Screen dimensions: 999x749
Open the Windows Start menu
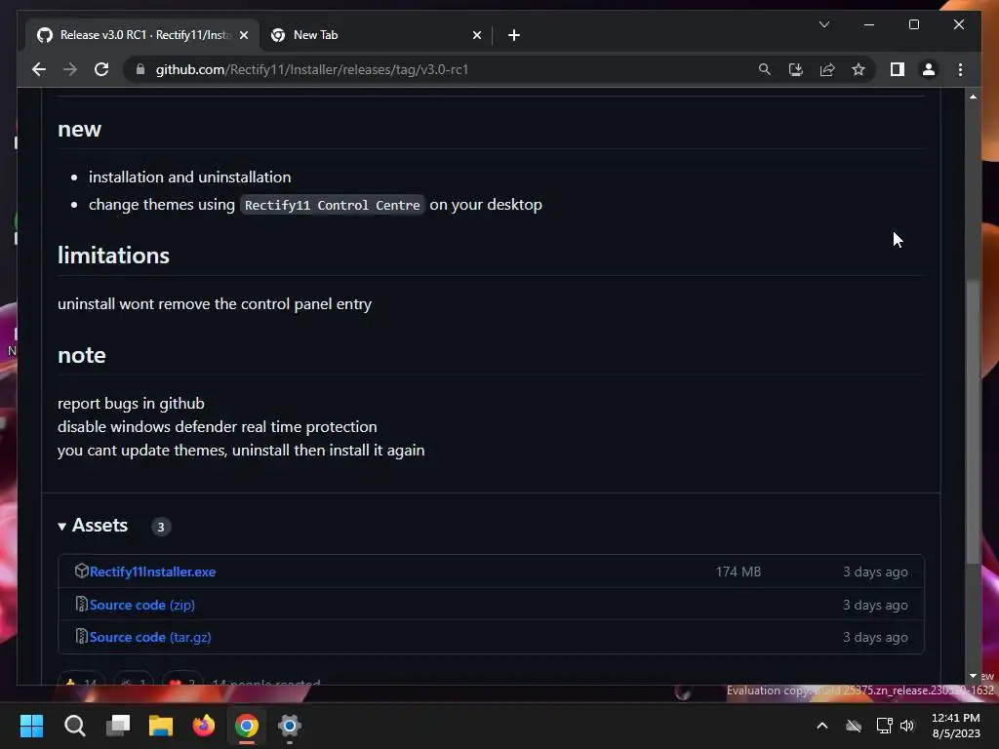pos(31,726)
